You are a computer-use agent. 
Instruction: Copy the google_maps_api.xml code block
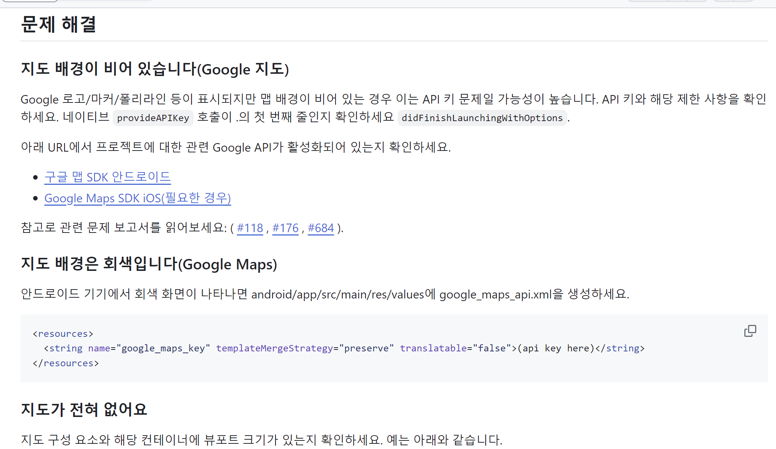[x=750, y=331]
